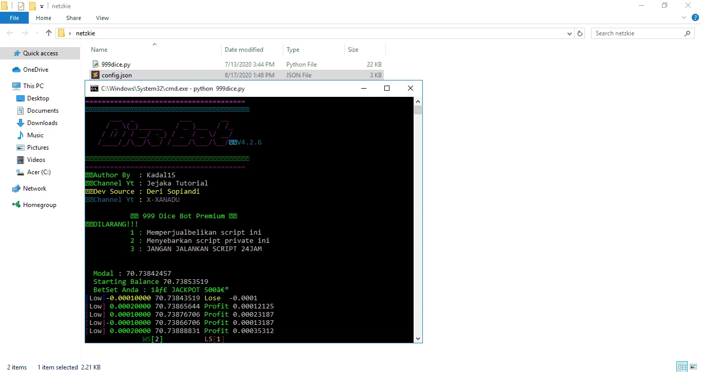The image size is (701, 372).
Task: Click the Forward navigation arrow
Action: (25, 33)
